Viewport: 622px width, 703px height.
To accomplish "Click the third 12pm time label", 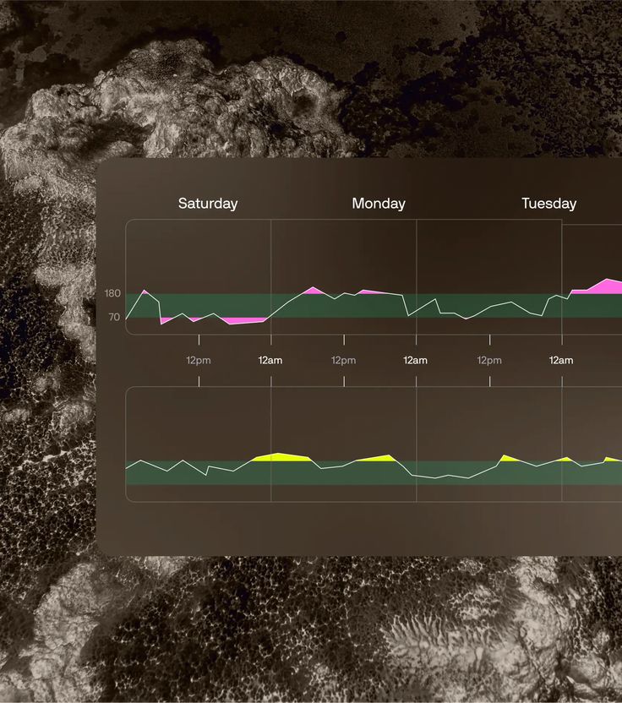I will 489,360.
